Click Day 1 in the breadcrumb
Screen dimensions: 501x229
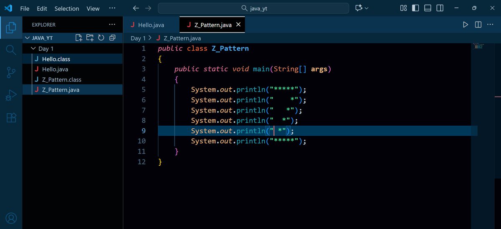click(138, 38)
